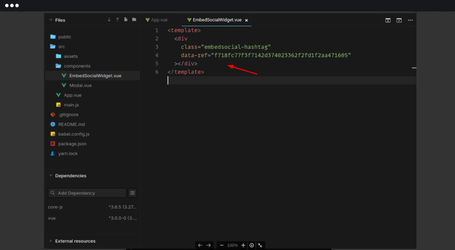Click the opening <template> tag
This screenshot has height=250, width=455.
[184, 30]
